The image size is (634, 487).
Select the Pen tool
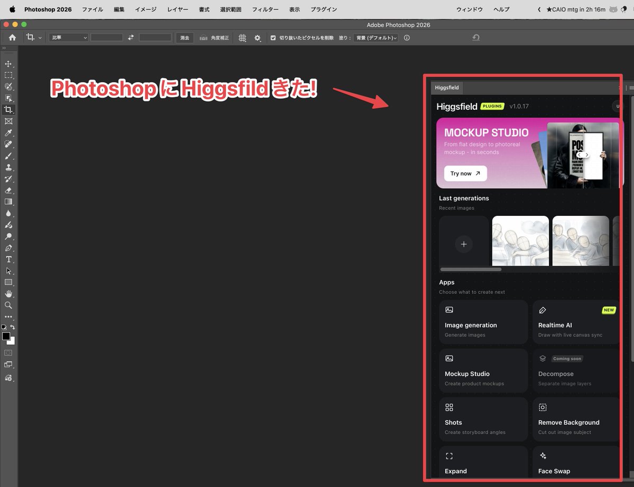point(8,248)
